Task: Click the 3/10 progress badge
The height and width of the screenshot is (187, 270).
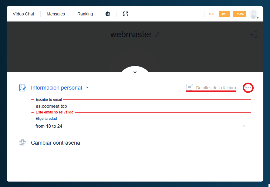Action: coord(224,14)
